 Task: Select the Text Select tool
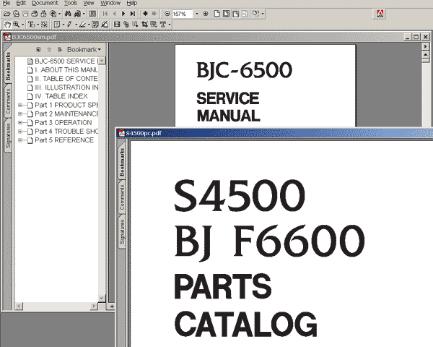[x=31, y=25]
